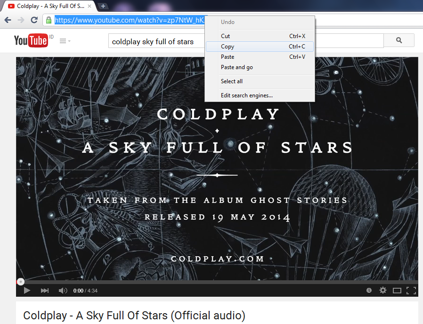
Task: Click the green SSL padlock icon
Action: [49, 20]
